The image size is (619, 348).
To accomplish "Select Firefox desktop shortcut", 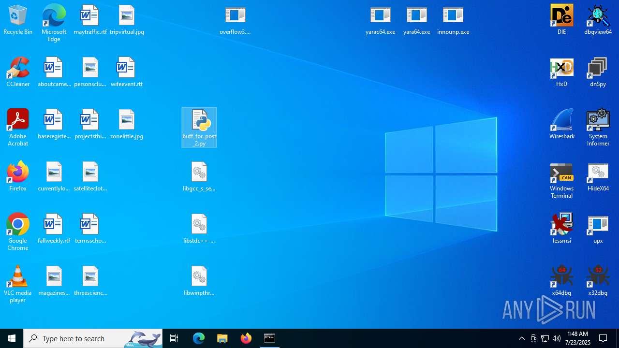I will point(18,177).
